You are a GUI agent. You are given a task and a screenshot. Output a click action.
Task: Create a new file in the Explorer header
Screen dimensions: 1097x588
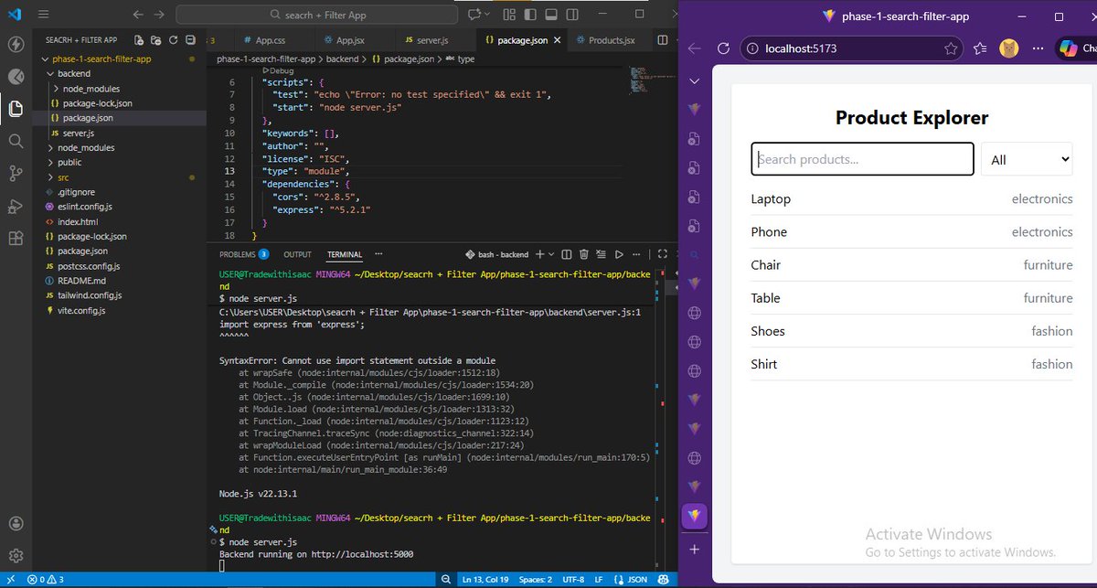(x=138, y=40)
